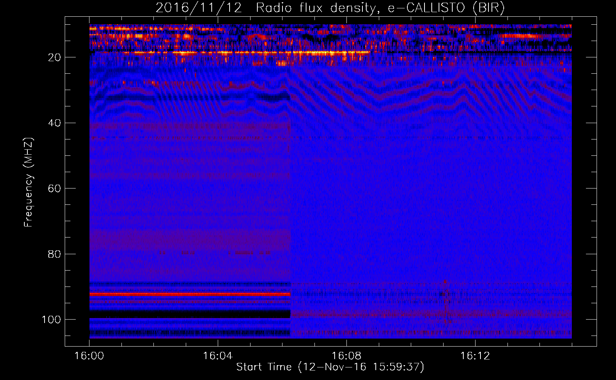The width and height of the screenshot is (616, 380).
Task: Select the y-axis label 'Frequency (MHZ)'
Action: pyautogui.click(x=29, y=182)
